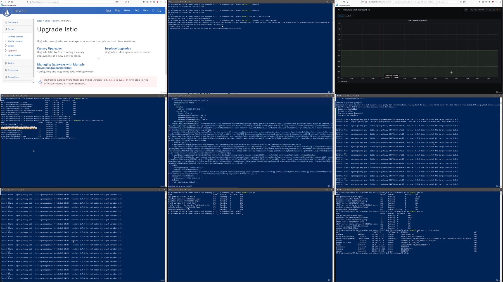Screen dimensions: 503x282
Task: Open the News menu item
Action: 127,10
